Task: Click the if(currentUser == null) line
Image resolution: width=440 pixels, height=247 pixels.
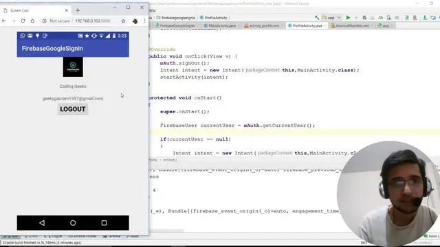Action: tap(195, 139)
